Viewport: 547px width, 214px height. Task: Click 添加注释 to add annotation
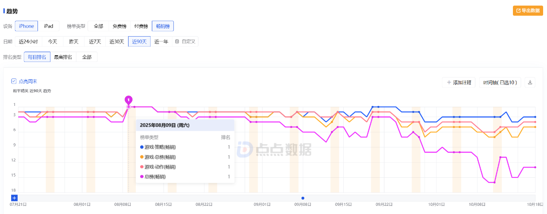[459, 82]
